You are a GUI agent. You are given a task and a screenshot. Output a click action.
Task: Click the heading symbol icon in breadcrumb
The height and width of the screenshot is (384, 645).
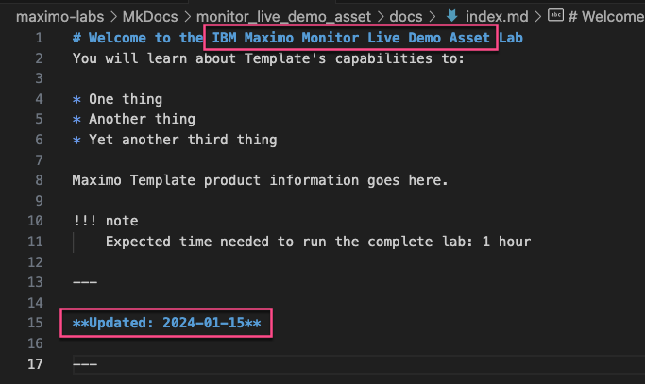[x=555, y=16]
